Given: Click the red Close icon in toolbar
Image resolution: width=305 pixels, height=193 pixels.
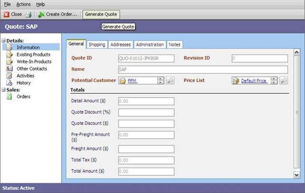Looking at the screenshot, I should point(6,14).
